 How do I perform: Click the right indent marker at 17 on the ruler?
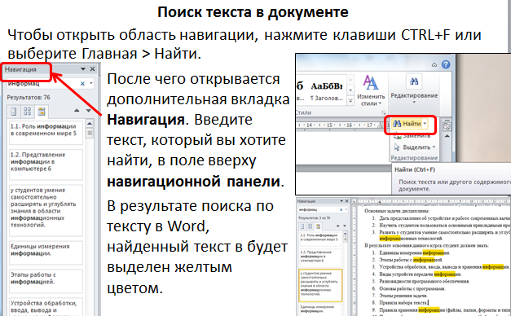(x=380, y=125)
